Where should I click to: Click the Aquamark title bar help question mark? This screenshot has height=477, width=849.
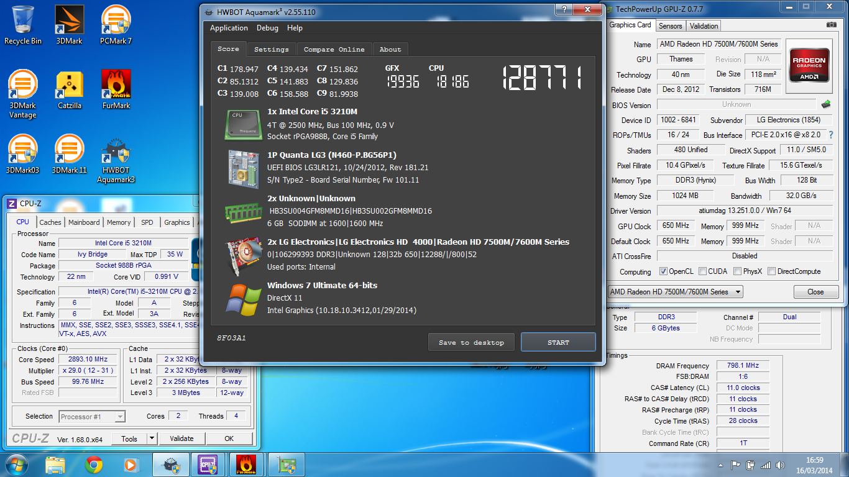[564, 9]
